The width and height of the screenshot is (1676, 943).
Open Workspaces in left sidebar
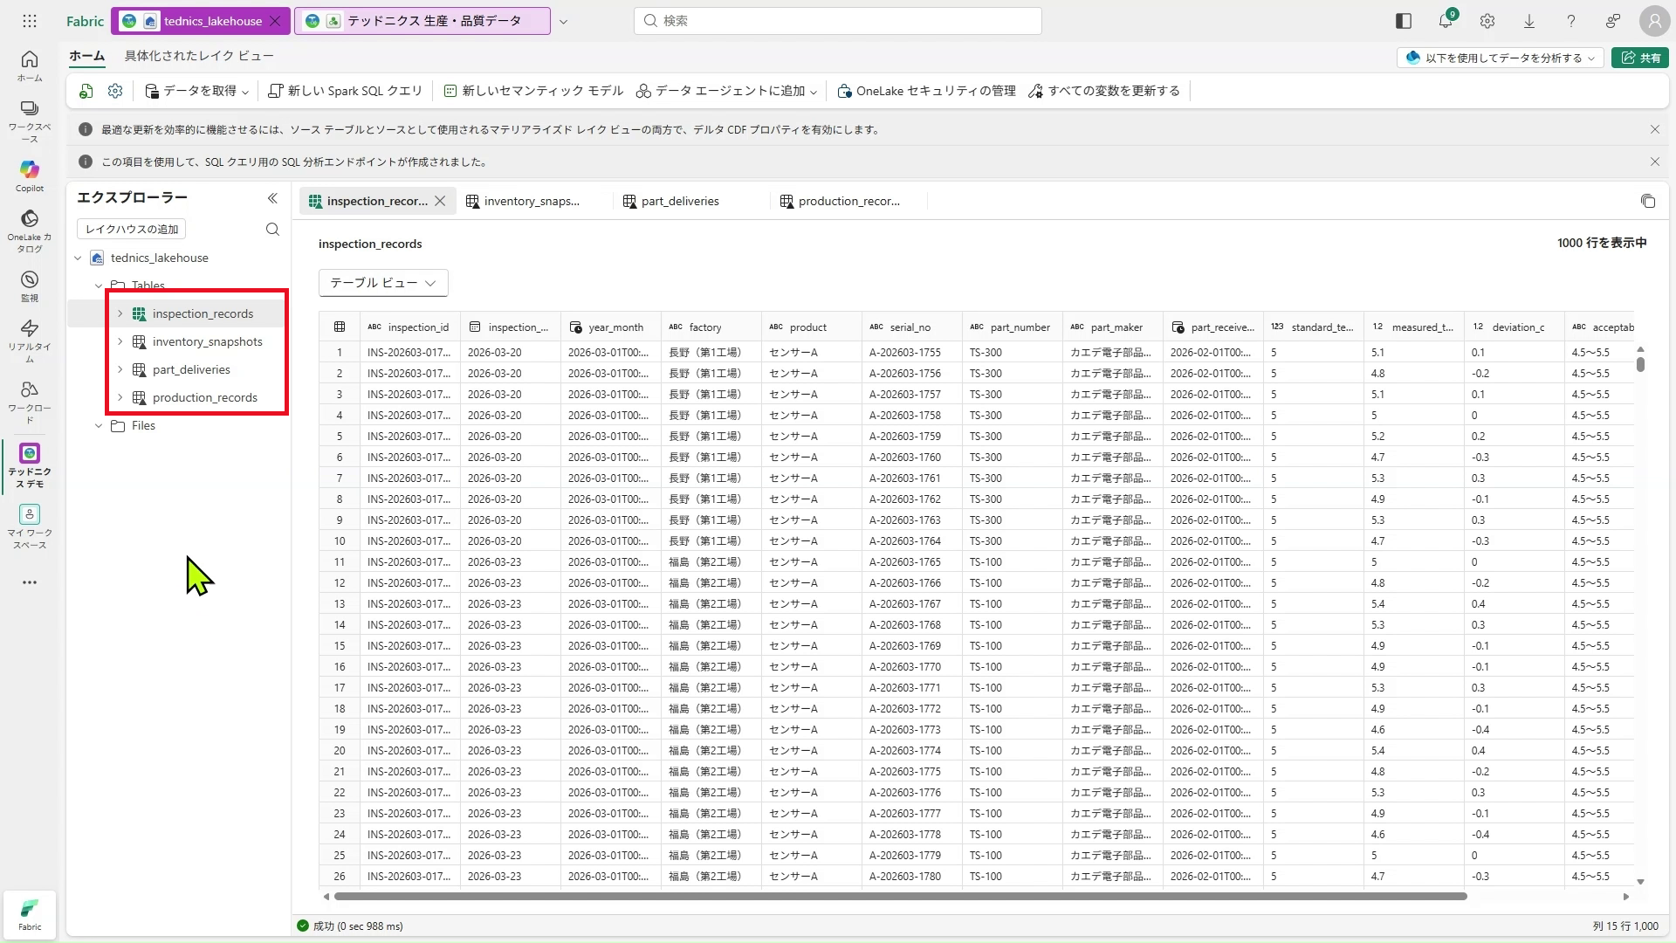coord(30,120)
